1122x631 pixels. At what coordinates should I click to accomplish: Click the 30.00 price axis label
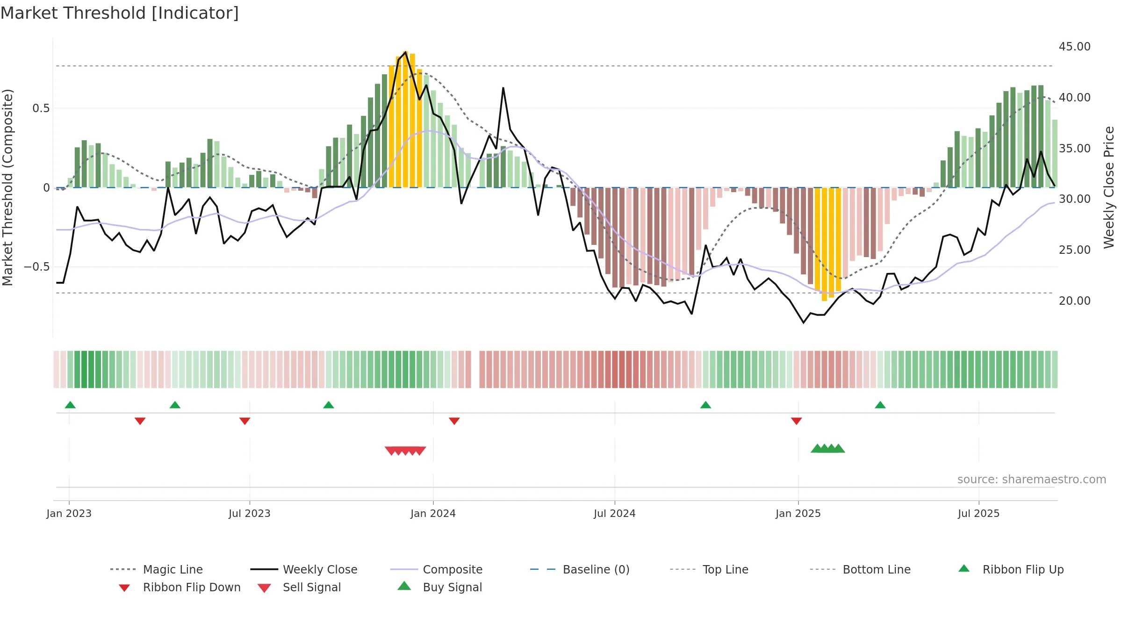coord(1075,199)
